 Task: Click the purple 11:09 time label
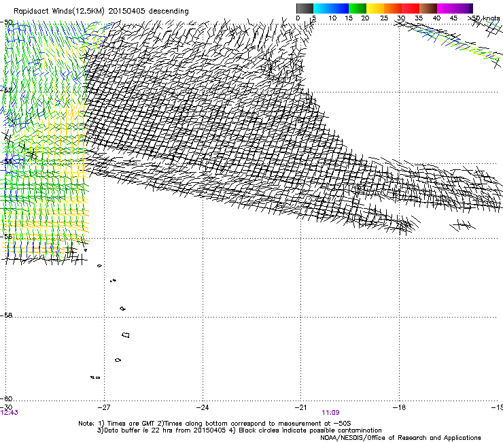coord(331,413)
